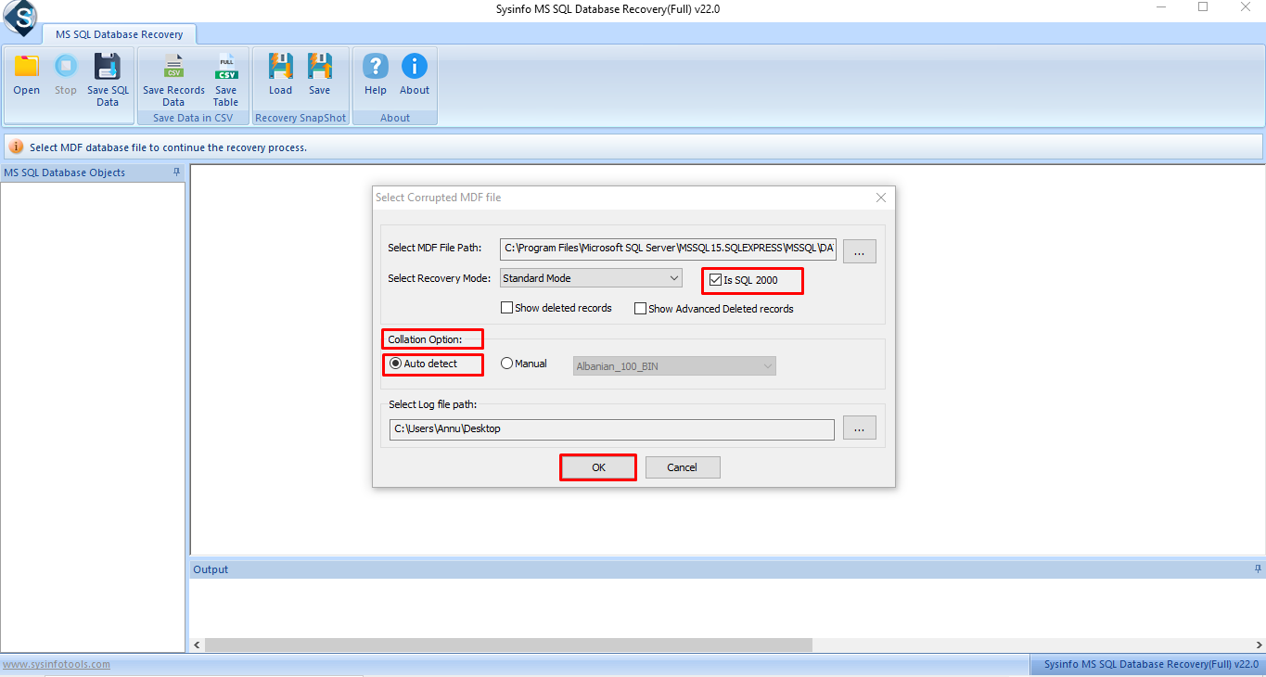
Task: Maximize the Sysinfo application window
Action: click(x=1203, y=7)
